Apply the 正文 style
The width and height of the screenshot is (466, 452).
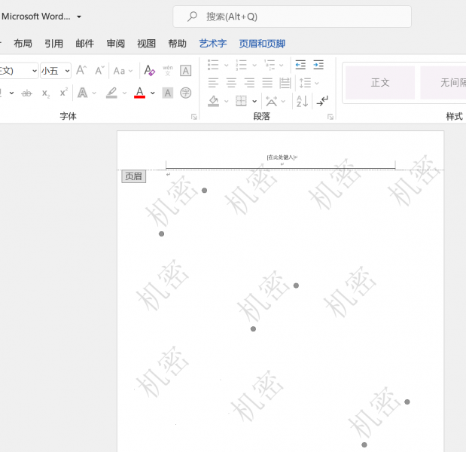tap(380, 83)
